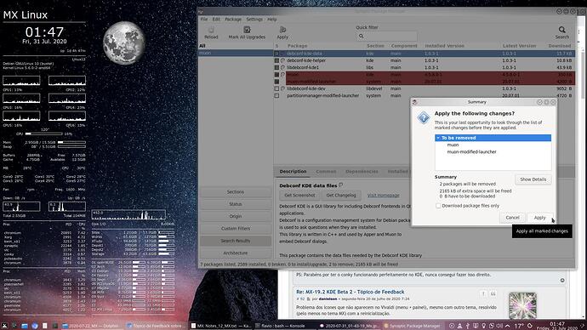Toggle status checkbox for libdebconf-kde1
The width and height of the screenshot is (587, 330).
pos(276,67)
